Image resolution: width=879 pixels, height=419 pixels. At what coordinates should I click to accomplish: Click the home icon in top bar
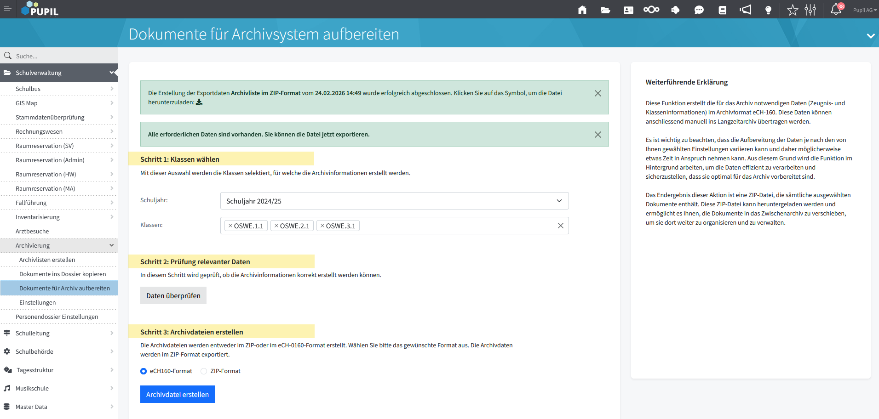click(x=582, y=10)
